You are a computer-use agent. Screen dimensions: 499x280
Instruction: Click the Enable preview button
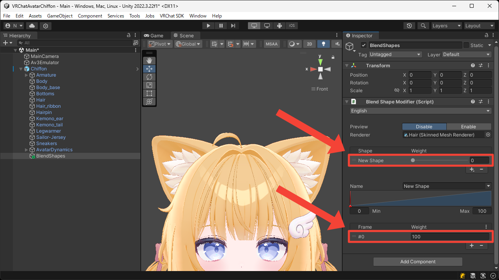[x=468, y=127]
